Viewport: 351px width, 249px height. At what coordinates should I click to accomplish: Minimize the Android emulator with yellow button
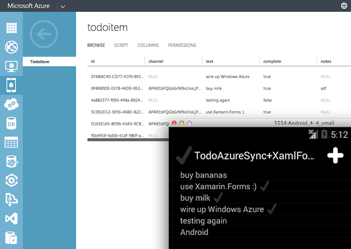coord(182,123)
